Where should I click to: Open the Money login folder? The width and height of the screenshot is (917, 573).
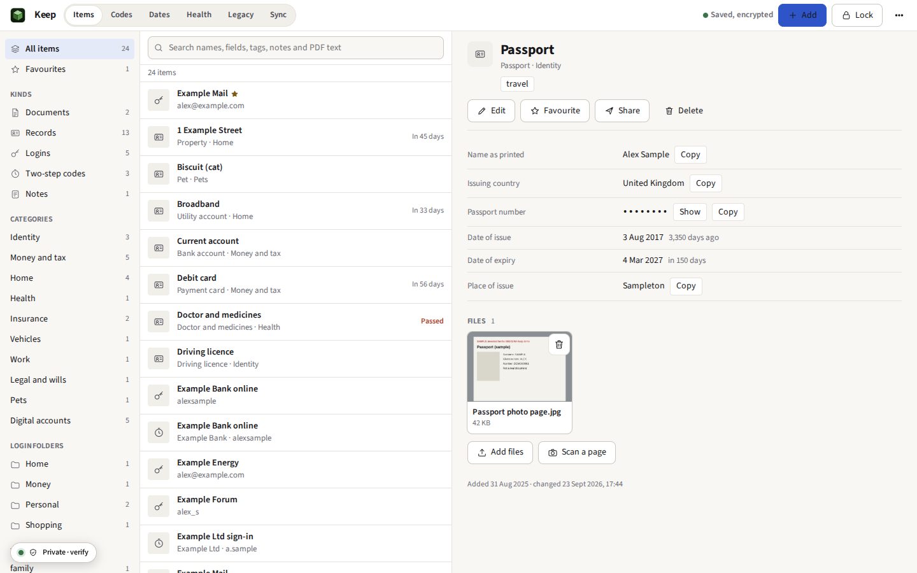70,485
